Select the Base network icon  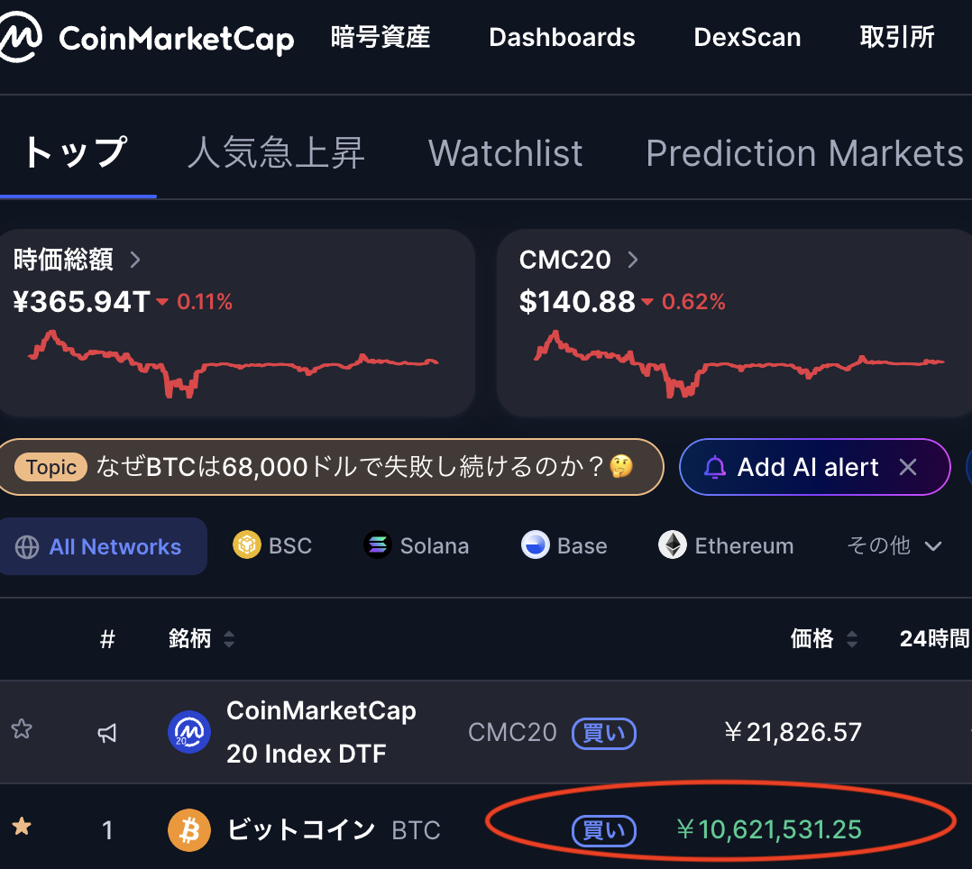pyautogui.click(x=536, y=546)
